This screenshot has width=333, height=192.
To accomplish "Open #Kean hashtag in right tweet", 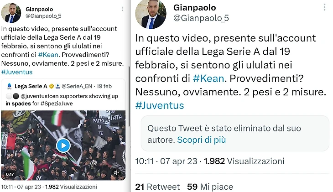I will (x=208, y=78).
